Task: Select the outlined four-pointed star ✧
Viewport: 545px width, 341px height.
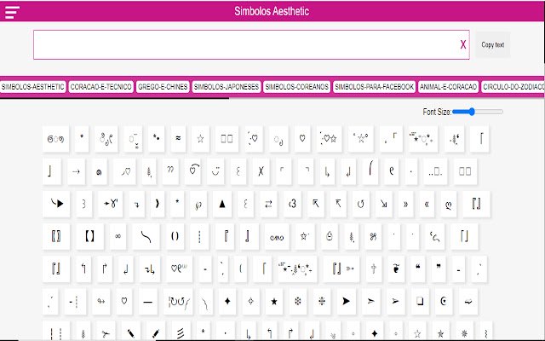Action: pyautogui.click(x=250, y=302)
